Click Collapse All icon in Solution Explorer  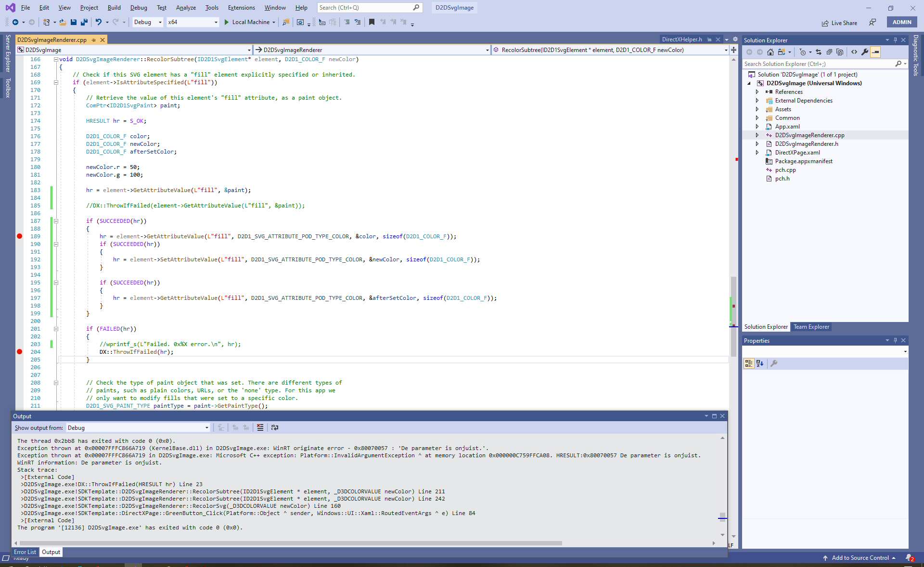829,52
